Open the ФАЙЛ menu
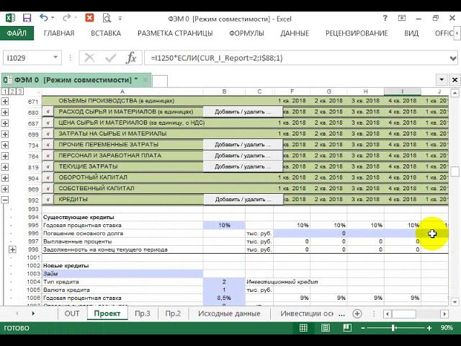The image size is (461, 346). coord(17,33)
